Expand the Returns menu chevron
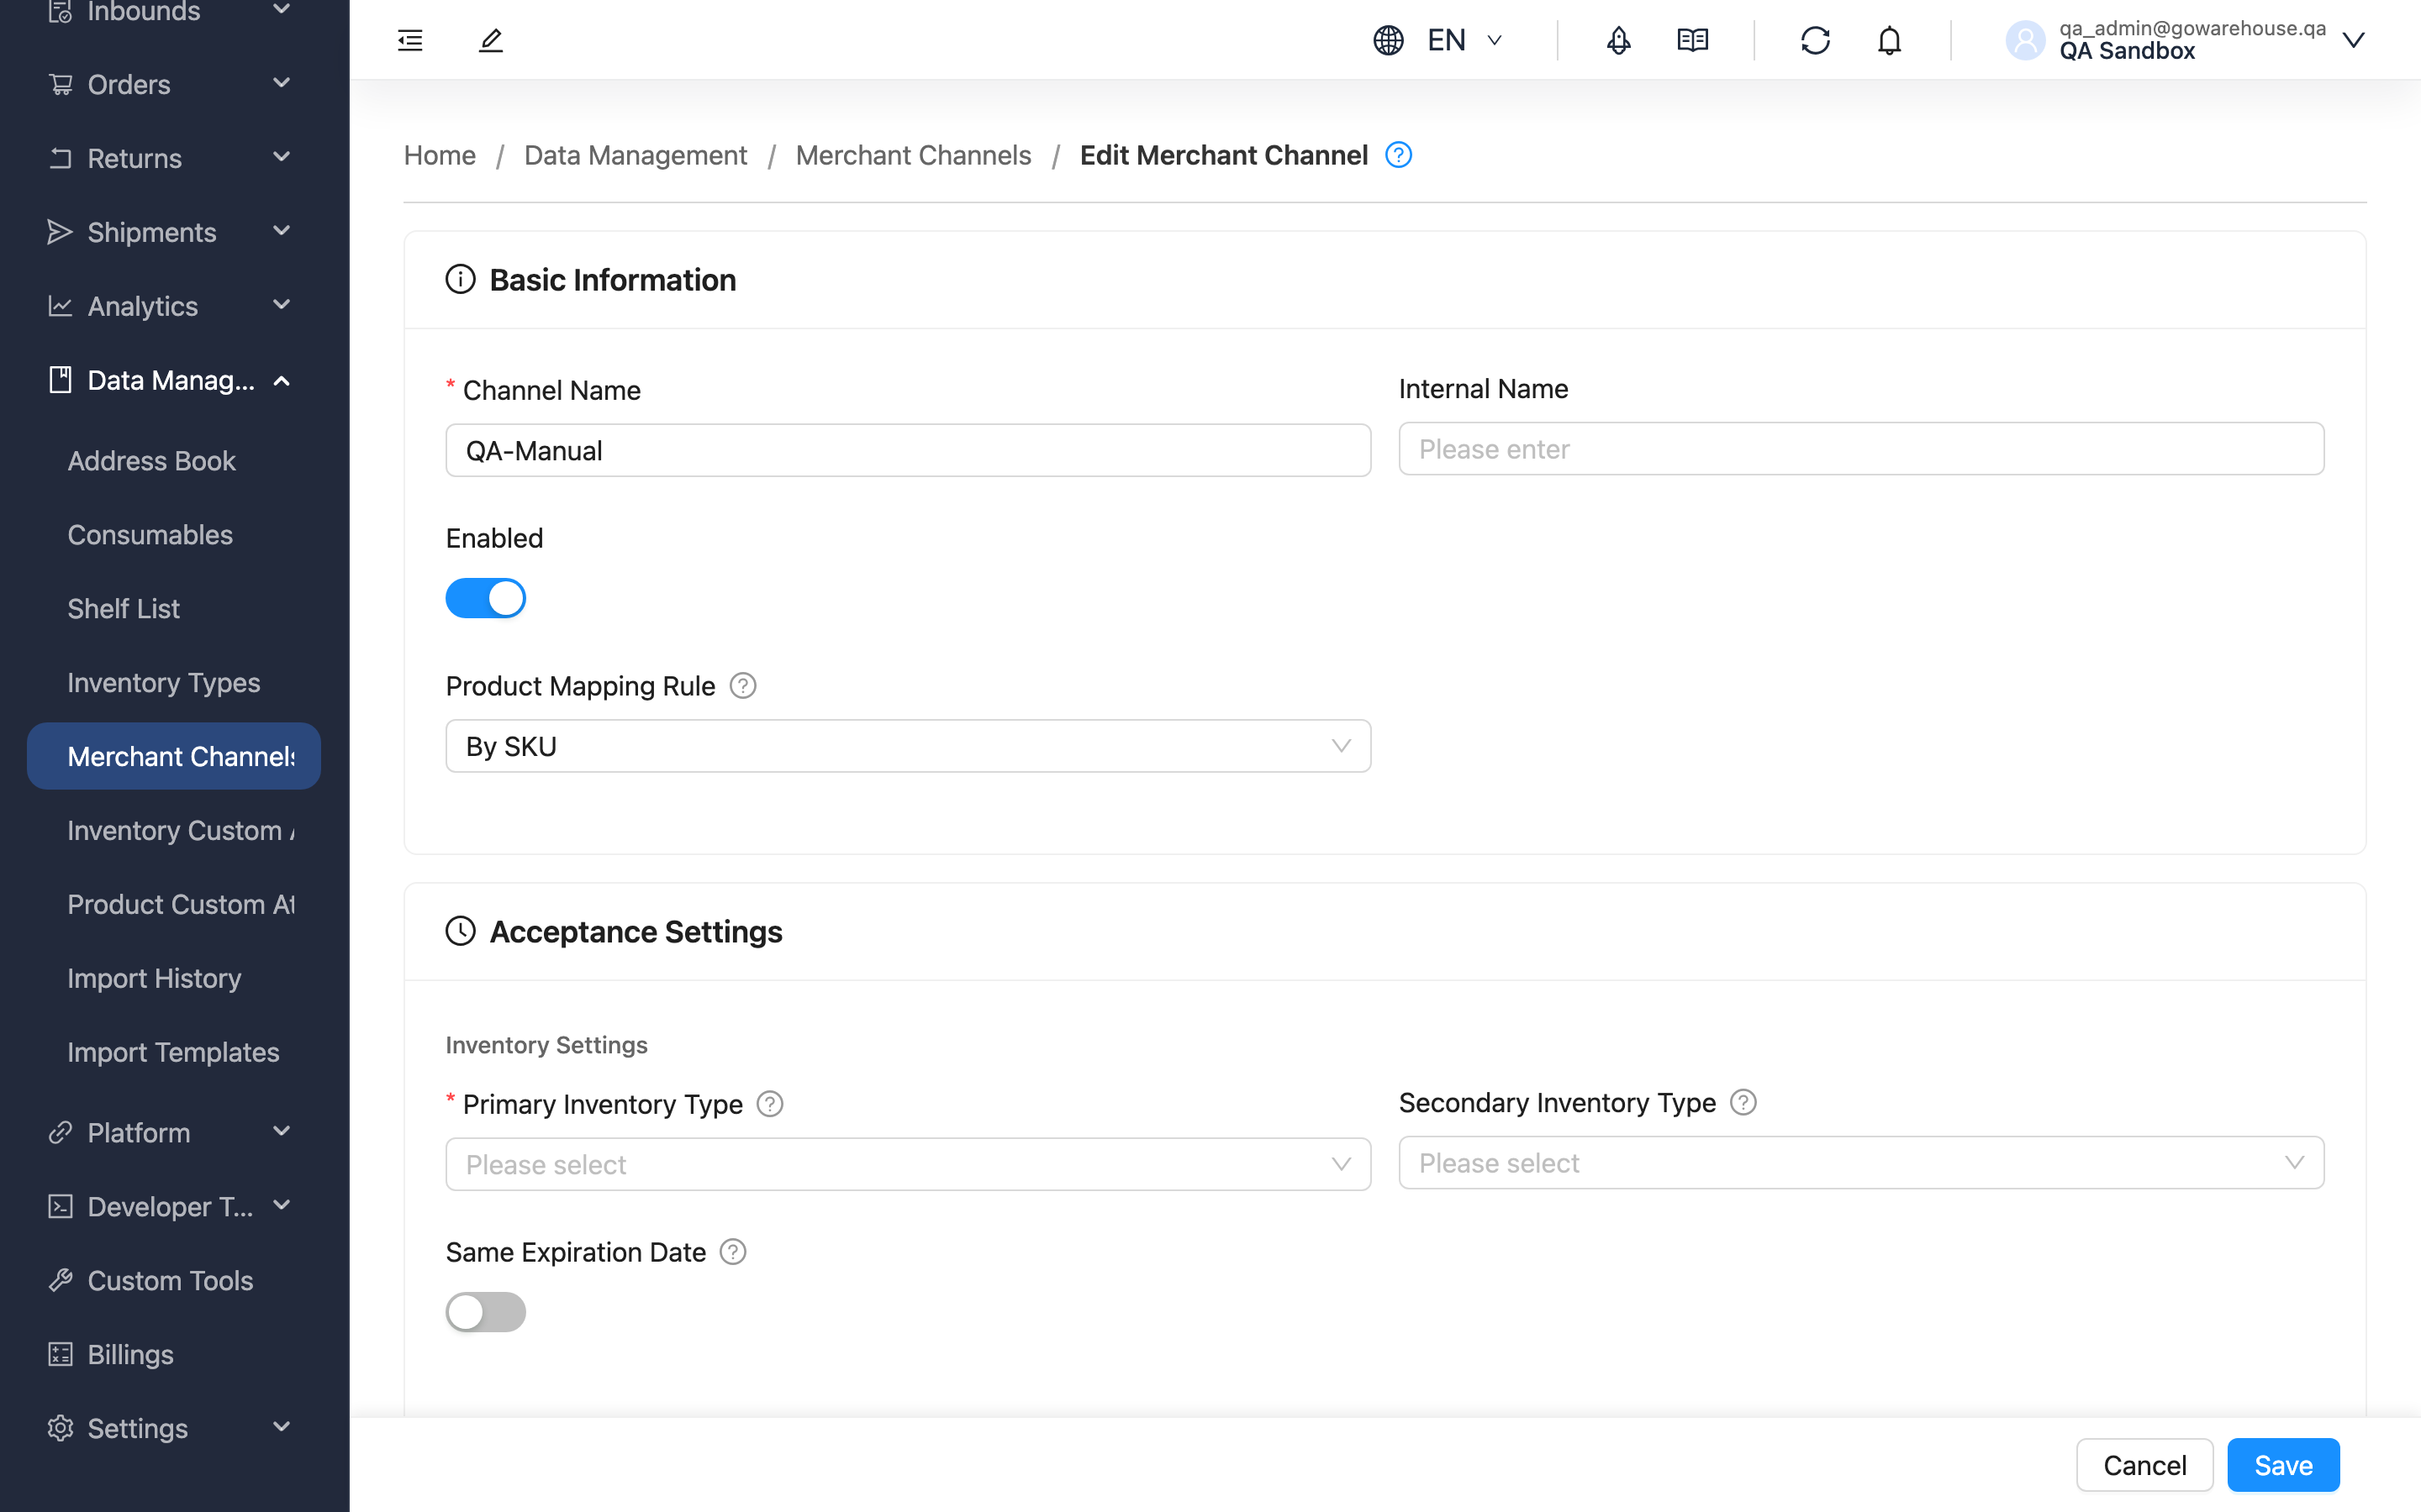The width and height of the screenshot is (2421, 1512). click(281, 157)
